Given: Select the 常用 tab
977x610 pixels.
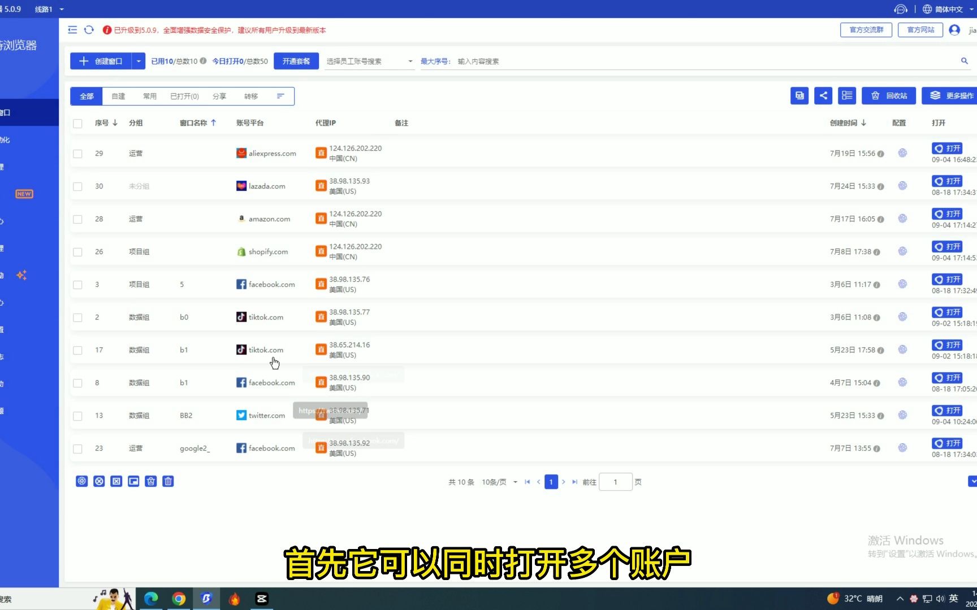Looking at the screenshot, I should click(150, 96).
